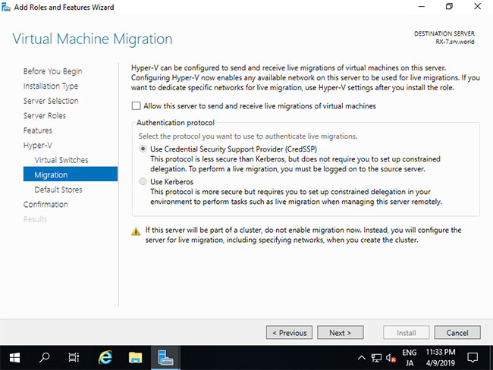The width and height of the screenshot is (493, 370).
Task: Go to Server Roles step
Action: tap(45, 116)
